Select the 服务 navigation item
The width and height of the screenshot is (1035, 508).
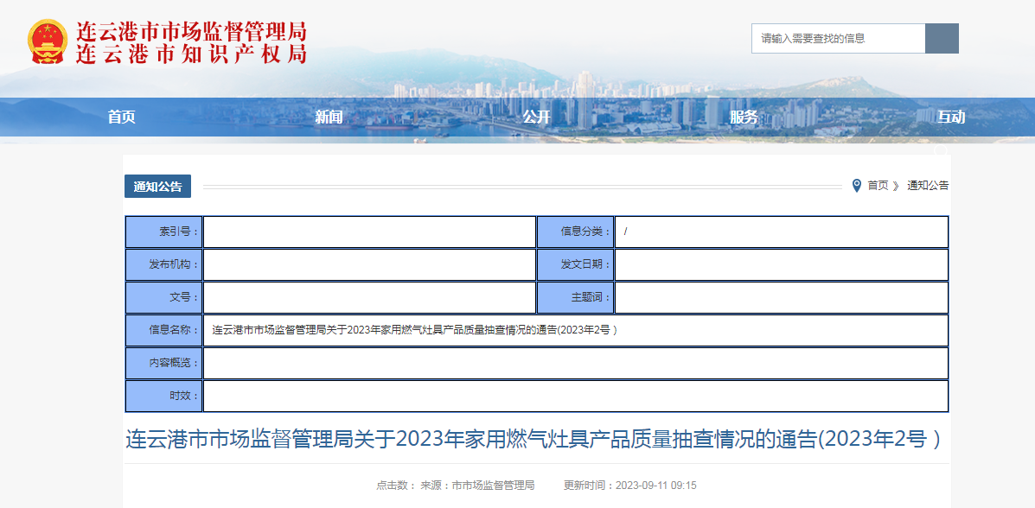tap(744, 117)
